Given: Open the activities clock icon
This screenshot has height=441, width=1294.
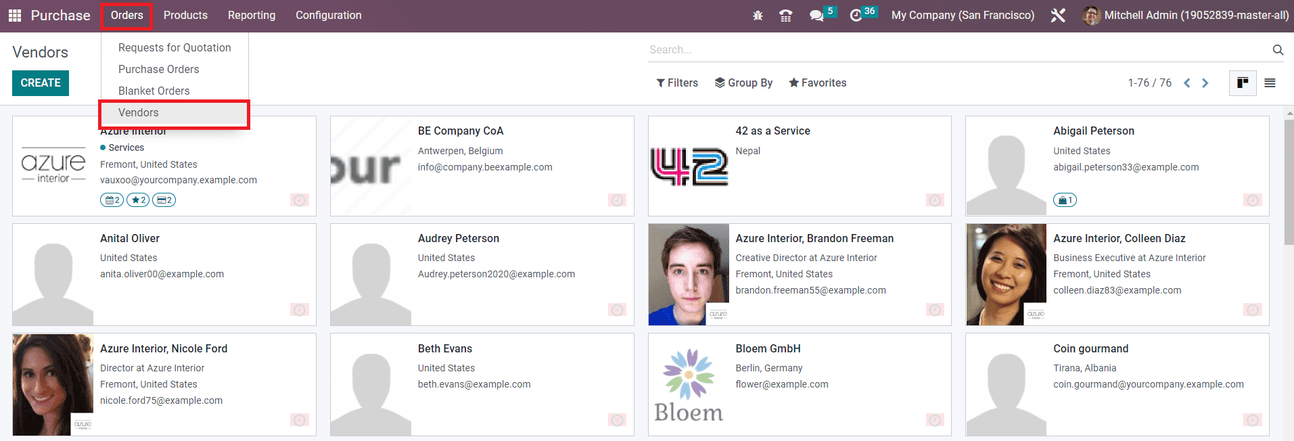Looking at the screenshot, I should point(856,16).
